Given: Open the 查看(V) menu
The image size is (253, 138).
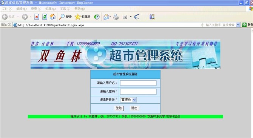Looking at the screenshot, I should point(36,9).
